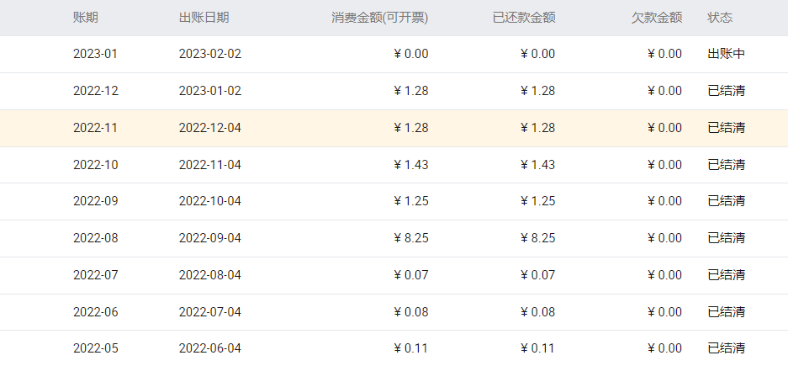Click the 2022-06-04 billing date cell
The width and height of the screenshot is (788, 366).
[x=210, y=348]
